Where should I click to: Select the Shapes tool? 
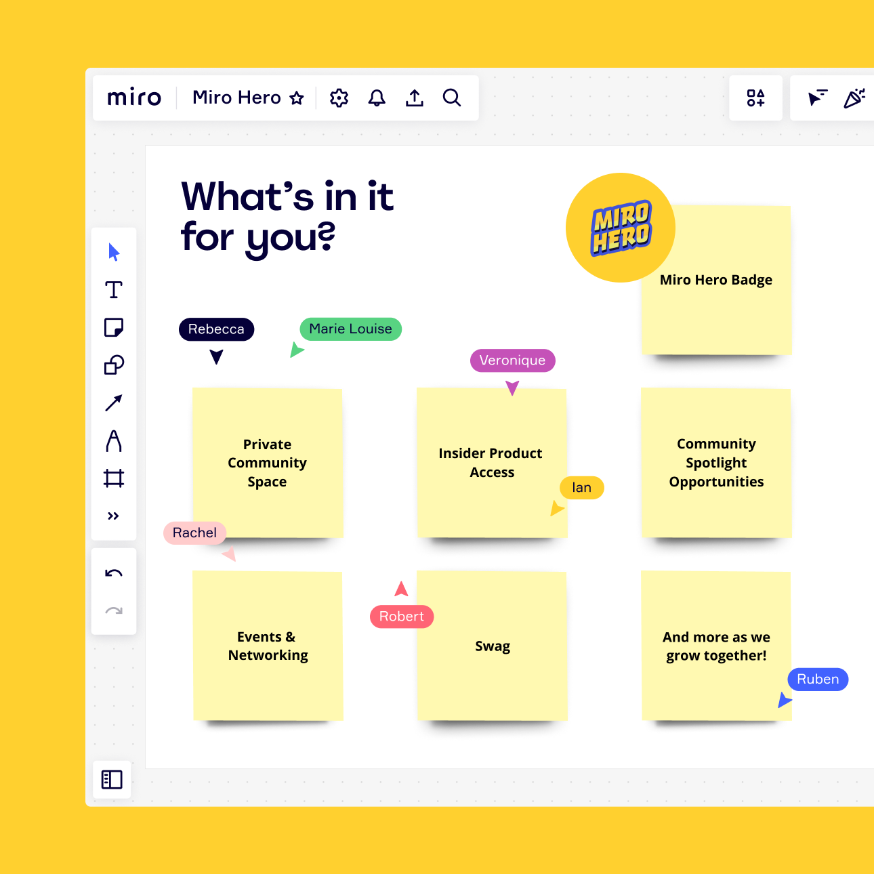click(114, 365)
